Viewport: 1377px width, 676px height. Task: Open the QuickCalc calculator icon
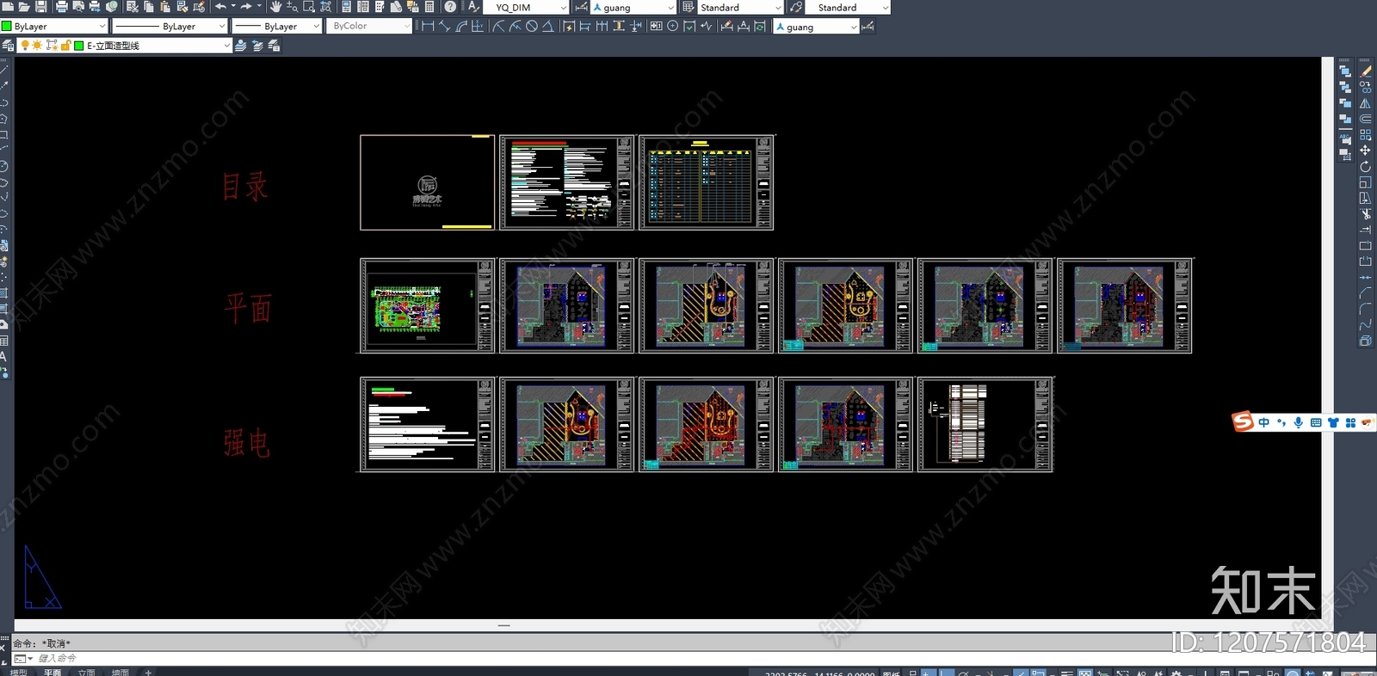(429, 7)
